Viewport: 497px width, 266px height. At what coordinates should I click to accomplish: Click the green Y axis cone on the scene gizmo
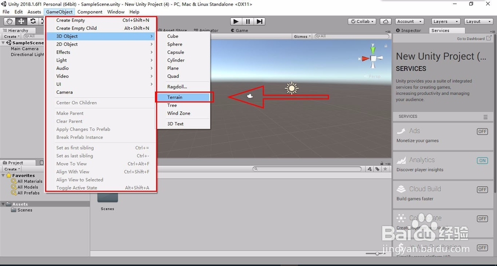[x=373, y=50]
